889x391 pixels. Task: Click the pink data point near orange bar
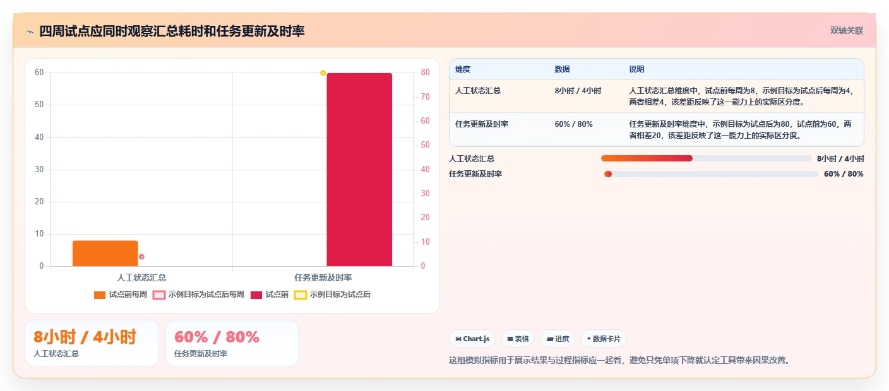coord(141,257)
